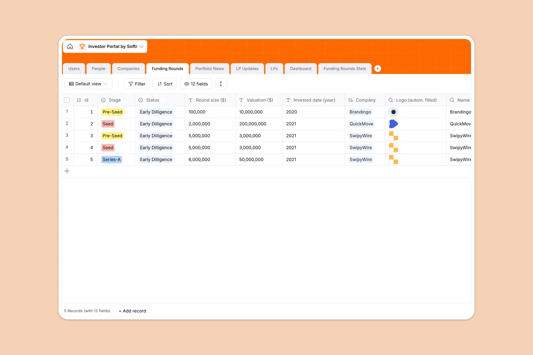Click the eye icon beside 12 fields
The height and width of the screenshot is (355, 533).
(186, 84)
